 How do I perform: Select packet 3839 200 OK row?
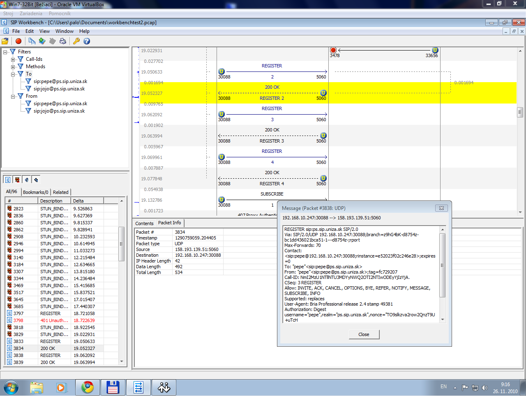[62, 362]
